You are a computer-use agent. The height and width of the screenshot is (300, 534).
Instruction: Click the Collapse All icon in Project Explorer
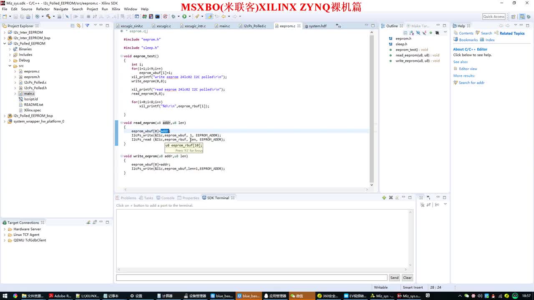73,25
